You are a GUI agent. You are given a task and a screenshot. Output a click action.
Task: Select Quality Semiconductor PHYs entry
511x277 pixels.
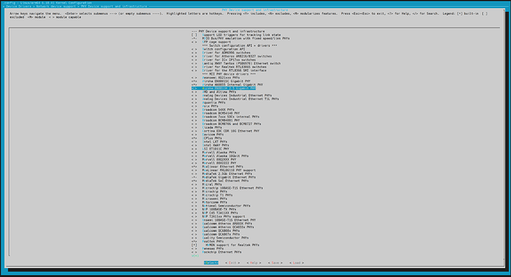(x=220, y=238)
